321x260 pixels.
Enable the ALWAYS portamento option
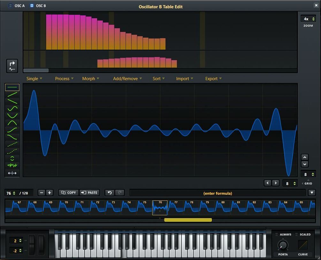click(x=277, y=234)
